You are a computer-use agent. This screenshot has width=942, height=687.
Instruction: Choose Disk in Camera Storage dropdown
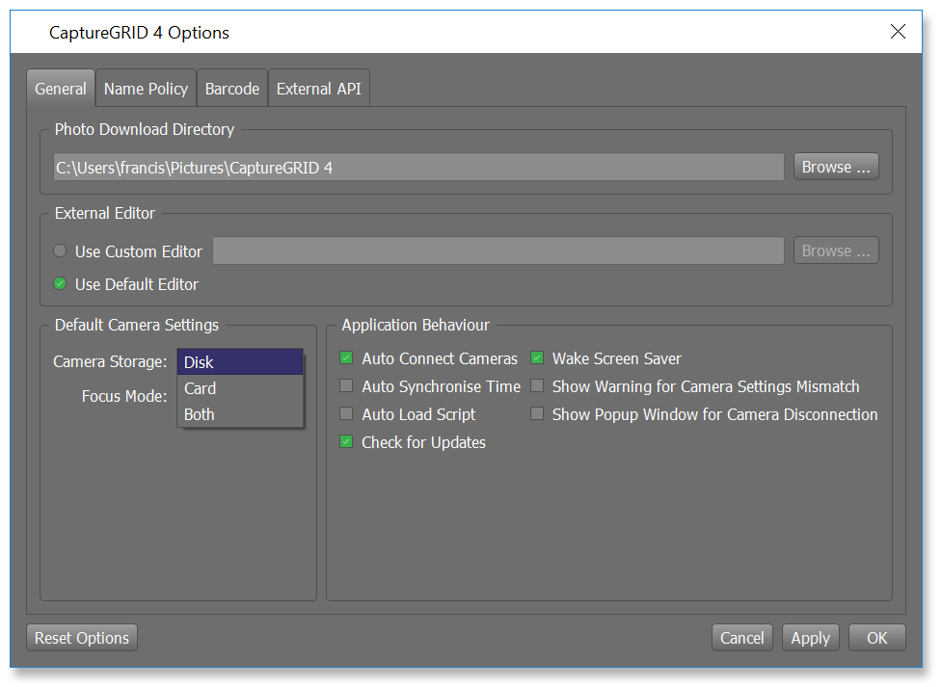pyautogui.click(x=239, y=362)
